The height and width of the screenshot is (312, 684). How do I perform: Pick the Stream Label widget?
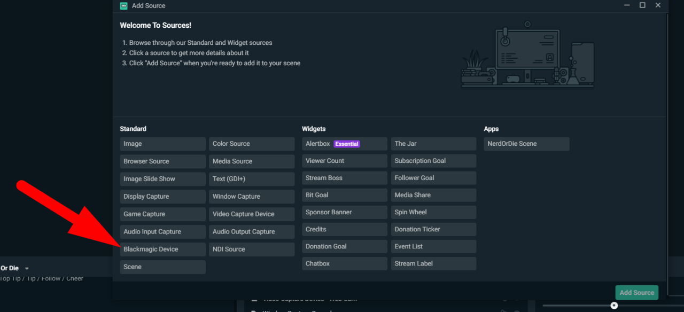click(x=433, y=263)
